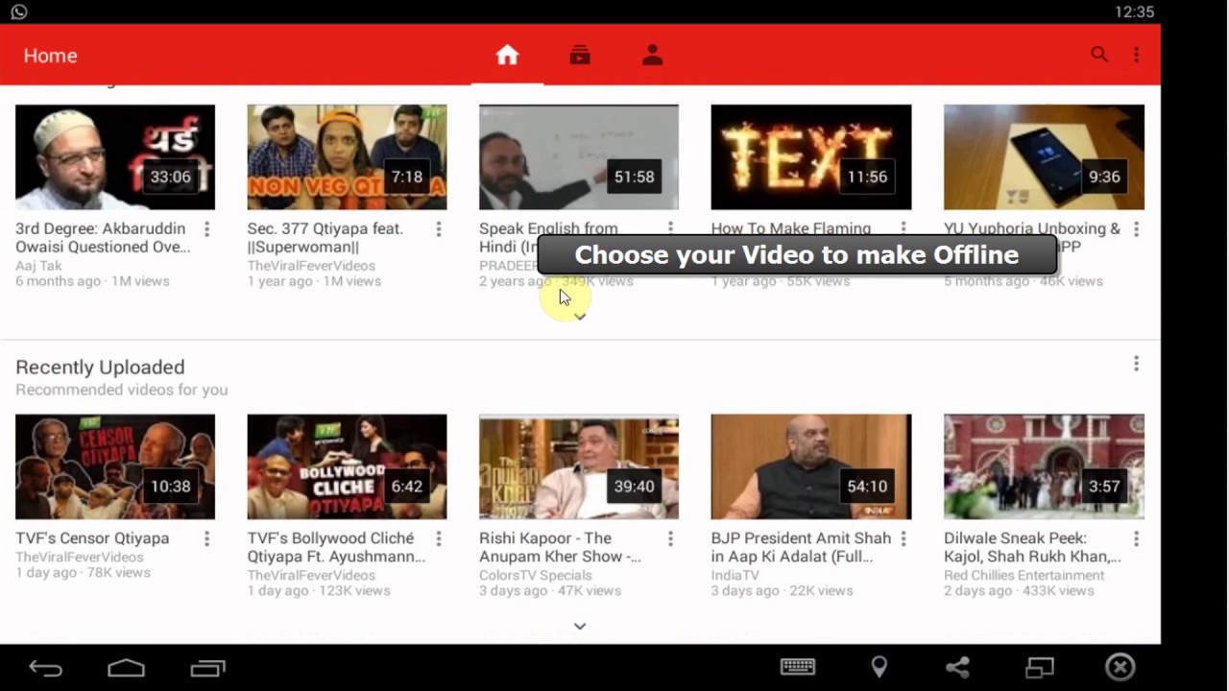This screenshot has height=691, width=1229.
Task: Open options for Sec. 377 Qtiyapa video
Action: [439, 229]
